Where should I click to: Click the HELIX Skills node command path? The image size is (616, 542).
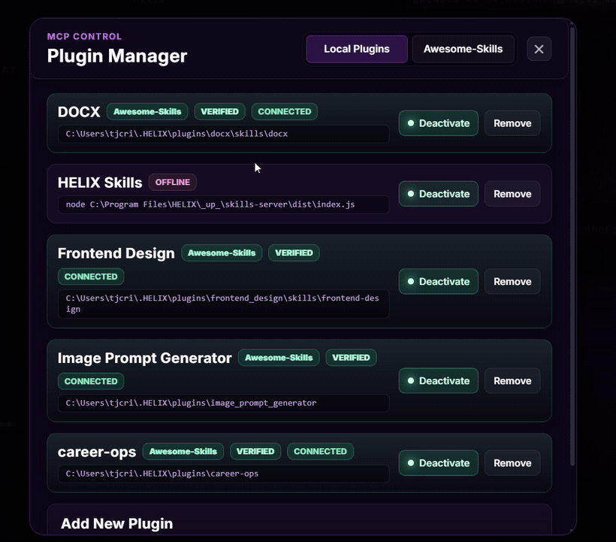coord(224,204)
